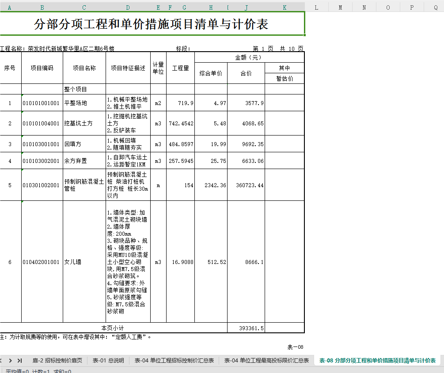Select the 综合单价 header cell
Image resolution: width=444 pixels, height=373 pixels.
pos(211,73)
